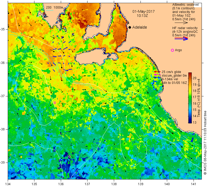This screenshot has height=187, width=207.
Task: Click the date text 01-May-2017
Action: tap(144, 11)
